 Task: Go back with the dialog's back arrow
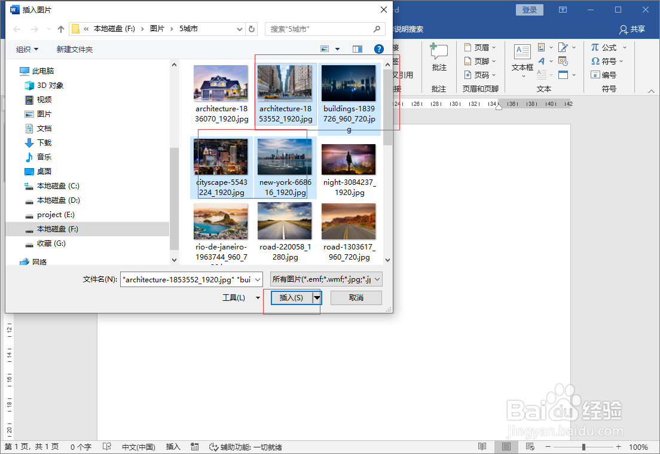tap(17, 29)
